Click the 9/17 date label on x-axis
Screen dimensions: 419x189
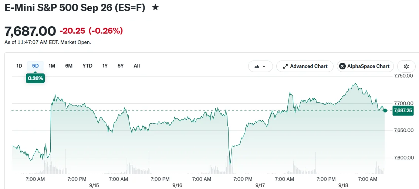coord(260,185)
